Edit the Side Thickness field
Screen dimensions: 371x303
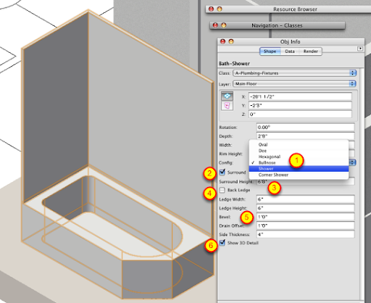click(x=305, y=234)
